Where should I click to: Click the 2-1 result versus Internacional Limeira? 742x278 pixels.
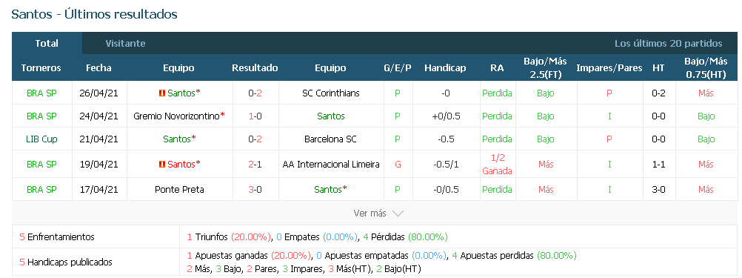point(255,165)
